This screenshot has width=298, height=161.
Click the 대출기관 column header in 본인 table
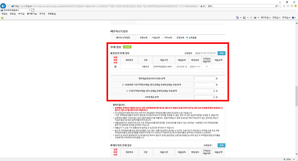164,60
